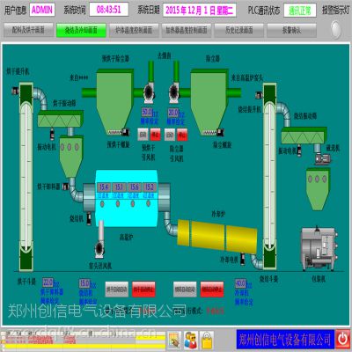The image size is (352, 352).
Task: Go to the 历史记录画面 tab
Action: pyautogui.click(x=239, y=30)
